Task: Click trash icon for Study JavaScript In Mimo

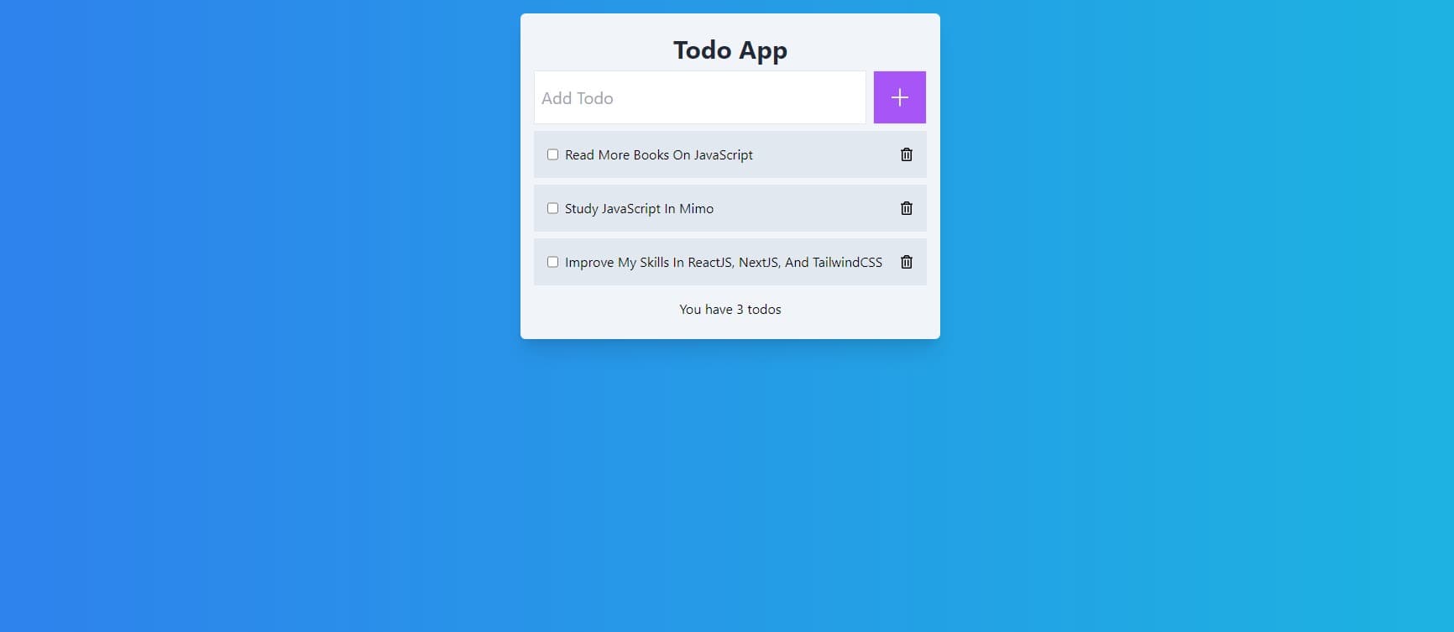Action: [x=907, y=208]
